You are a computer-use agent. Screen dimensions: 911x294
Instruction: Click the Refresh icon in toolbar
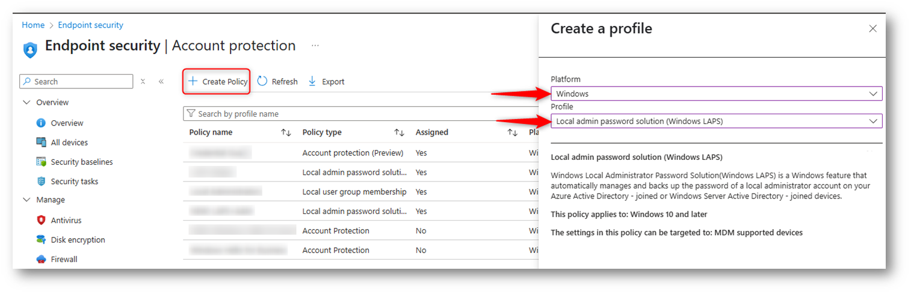tap(262, 81)
